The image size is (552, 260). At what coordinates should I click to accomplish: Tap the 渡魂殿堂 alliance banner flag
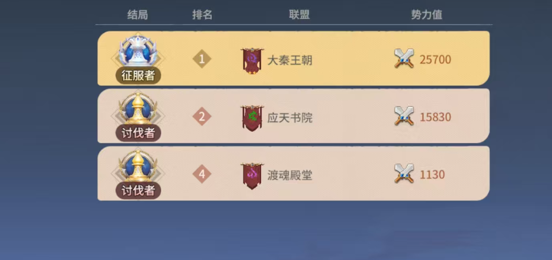click(252, 176)
